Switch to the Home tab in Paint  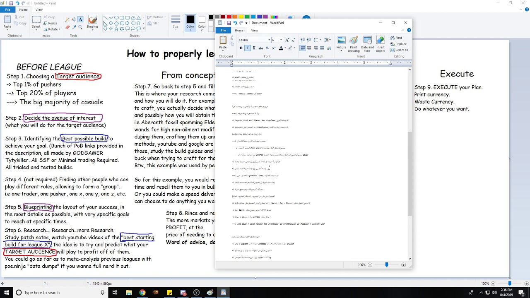pos(24,10)
